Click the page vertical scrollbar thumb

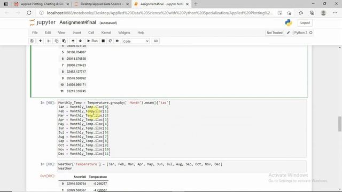[340, 124]
